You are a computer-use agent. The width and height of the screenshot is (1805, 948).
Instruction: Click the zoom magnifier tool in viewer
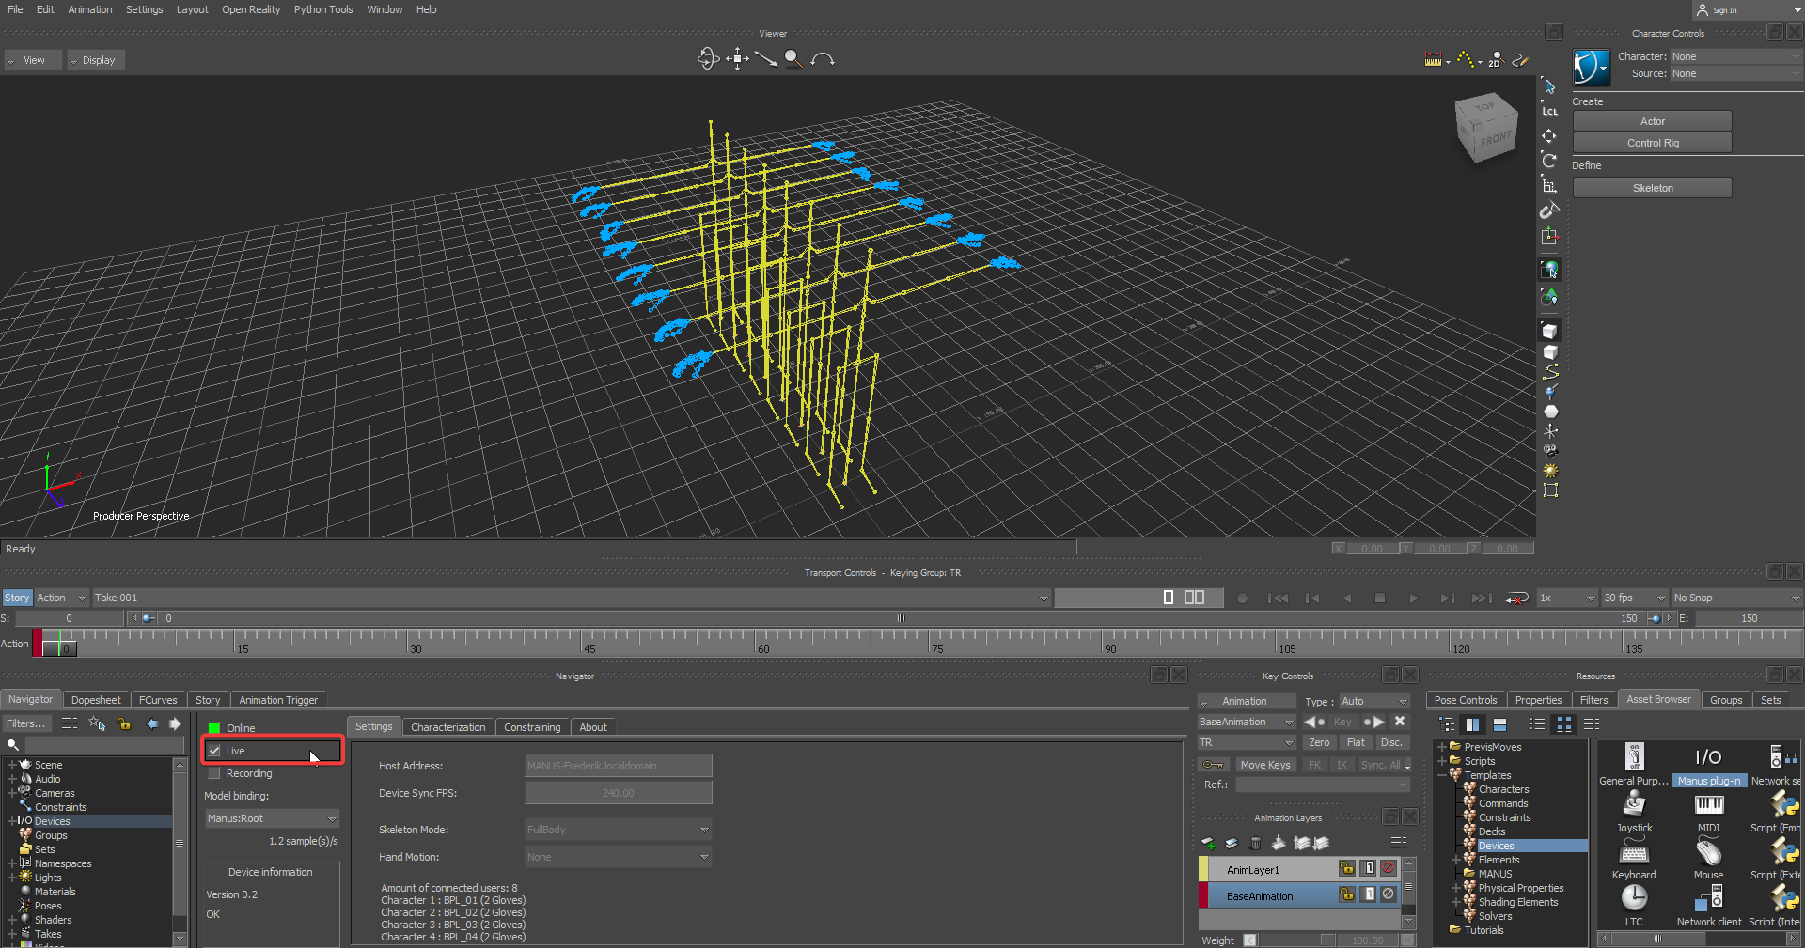tap(793, 59)
